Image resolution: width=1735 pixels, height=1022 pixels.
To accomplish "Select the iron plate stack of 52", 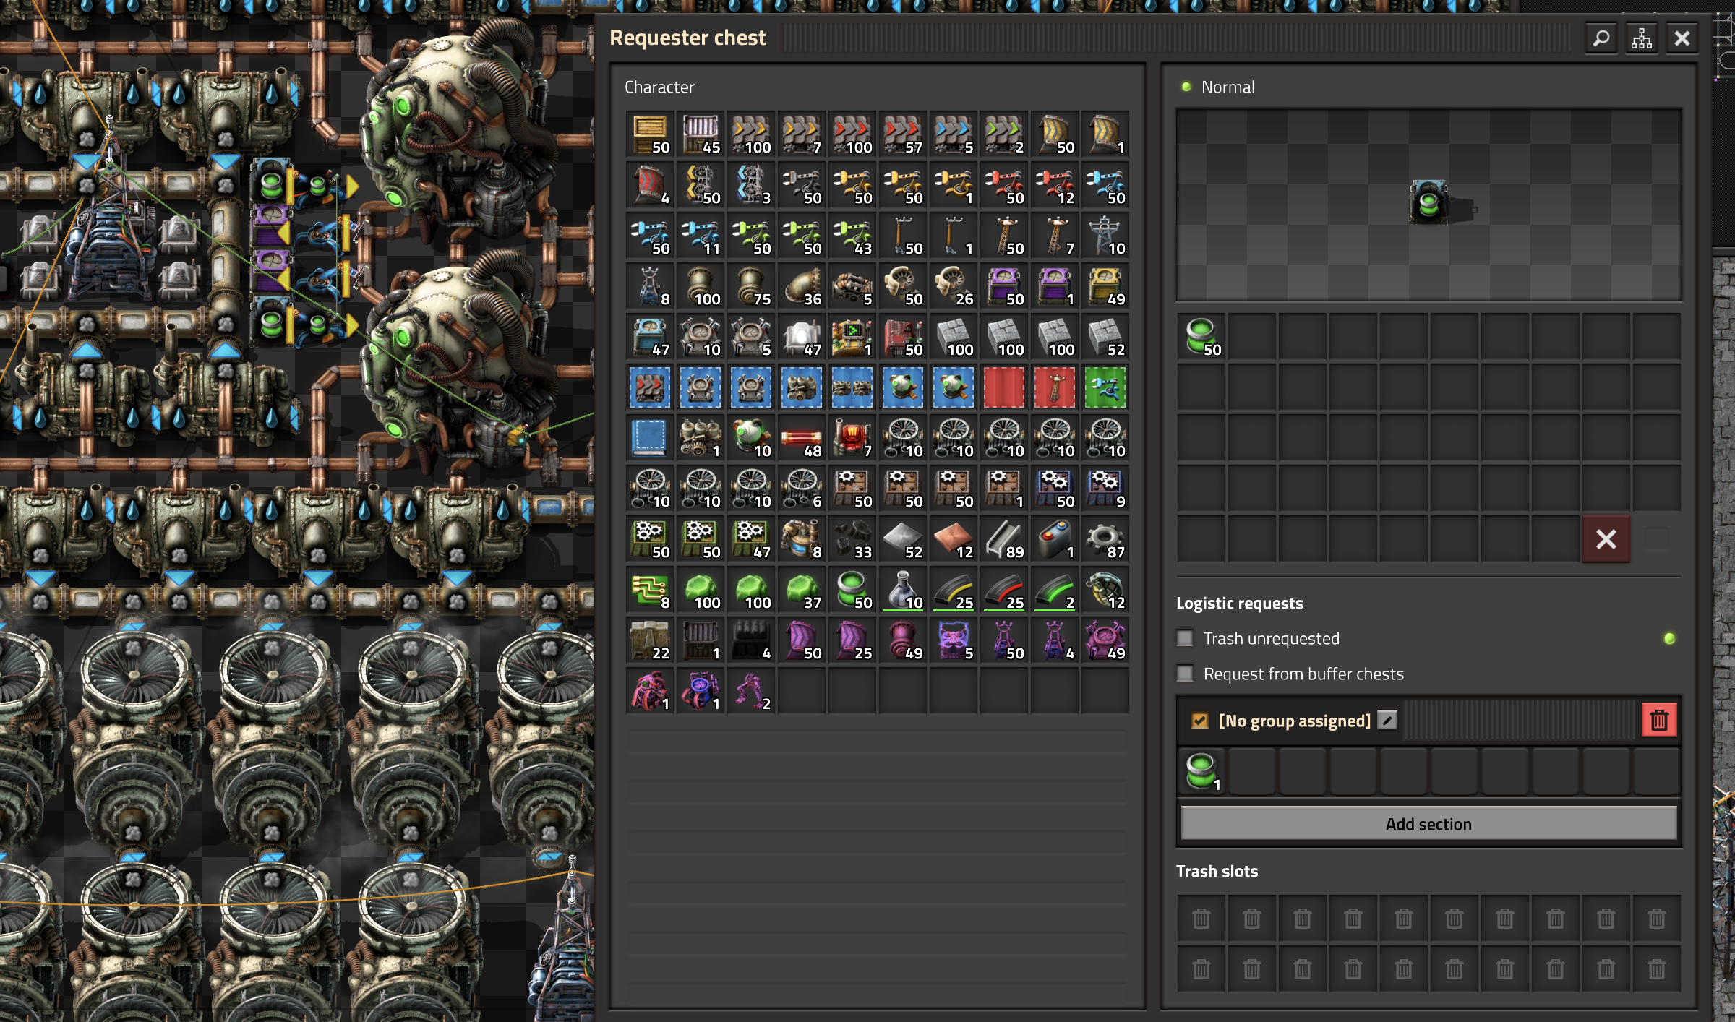I will (903, 539).
